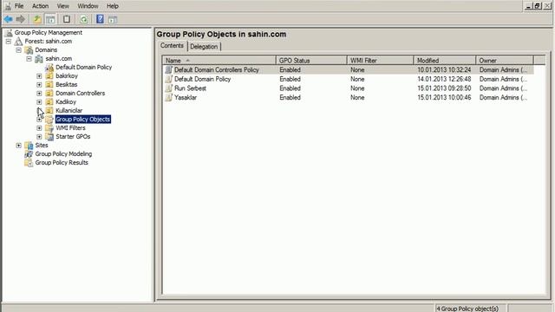Click the Sites icon in tree
Screen dimensions: 555x312
coord(29,146)
